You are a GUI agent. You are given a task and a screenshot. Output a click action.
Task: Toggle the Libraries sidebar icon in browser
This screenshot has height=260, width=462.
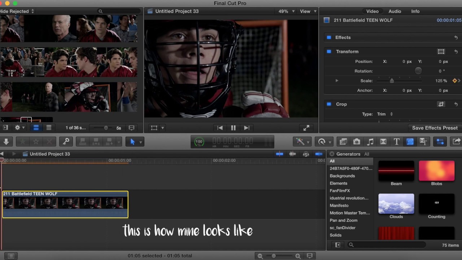click(5, 128)
